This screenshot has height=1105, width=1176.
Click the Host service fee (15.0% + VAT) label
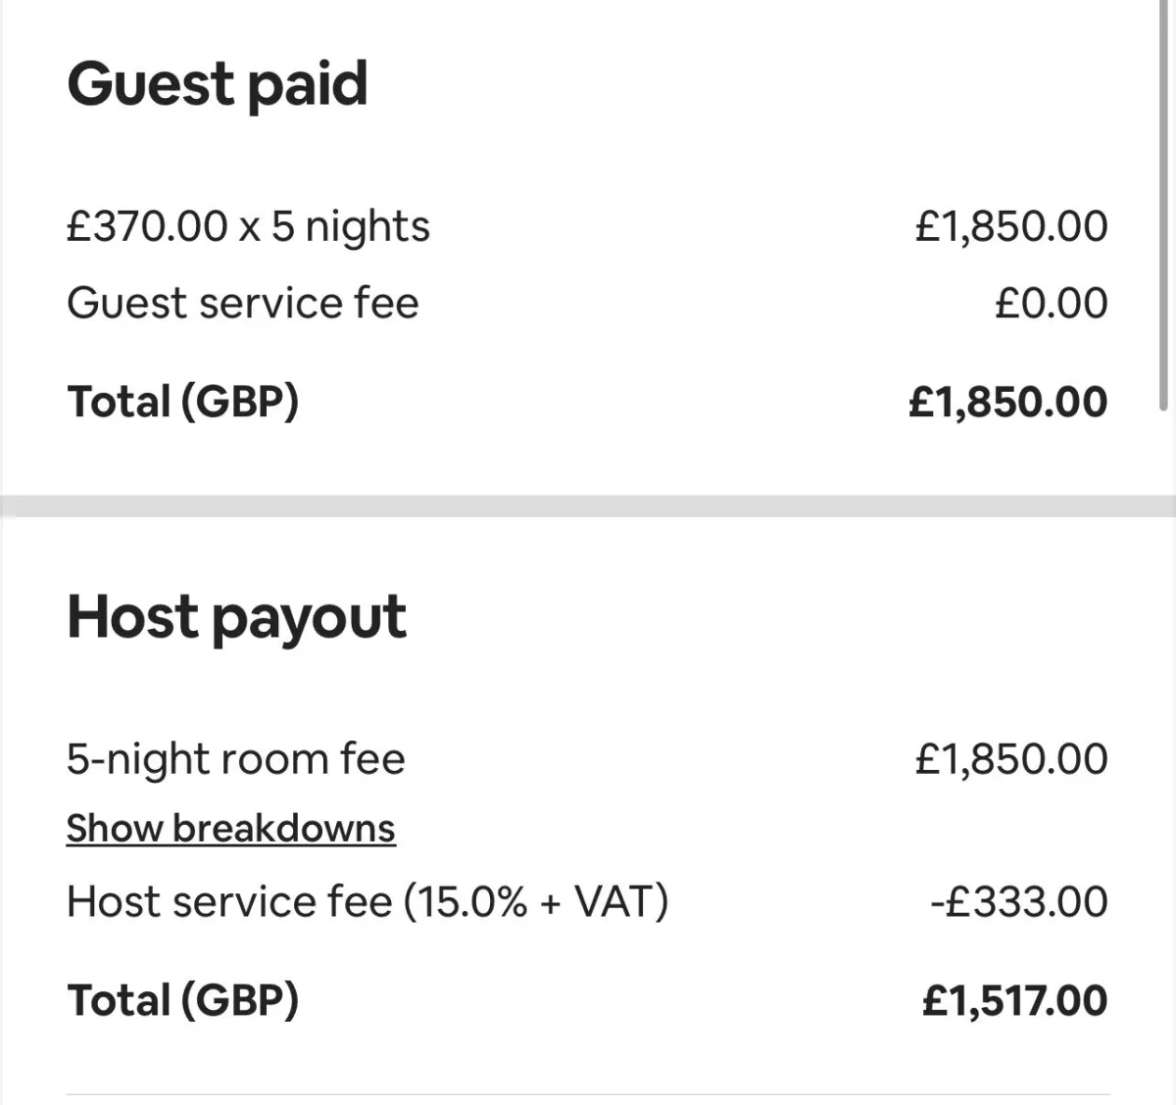point(367,902)
